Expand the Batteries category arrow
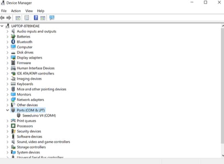 click(7, 37)
